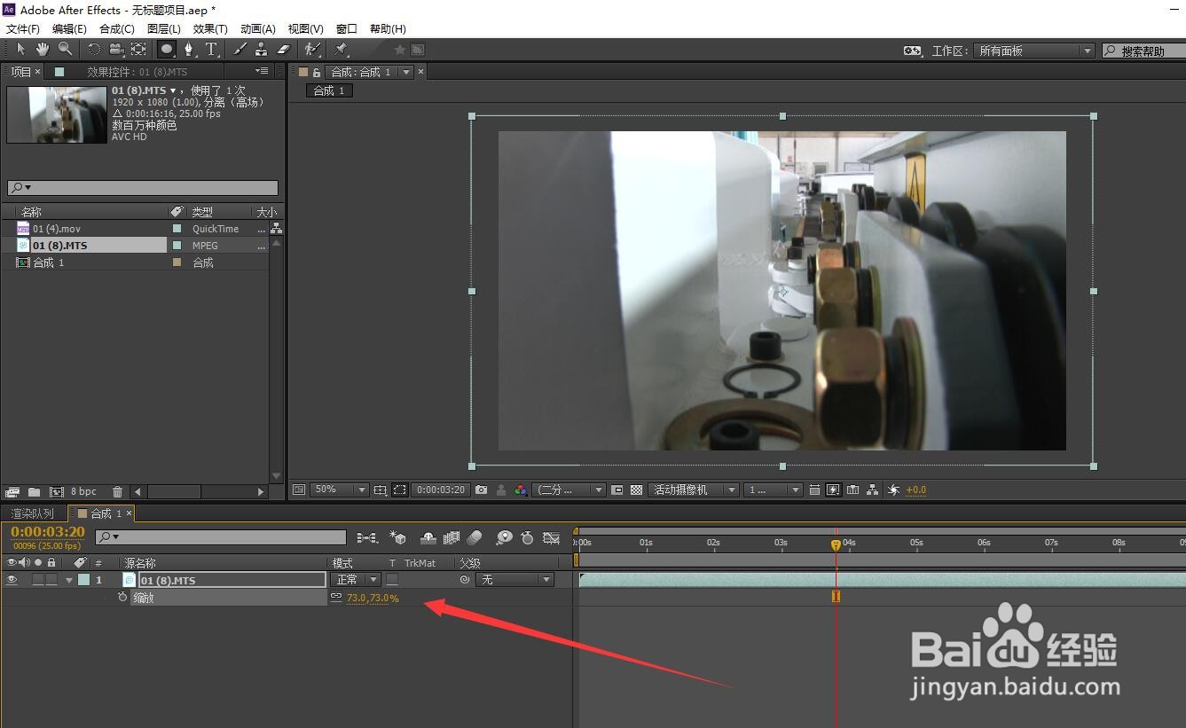
Task: Select the Brush tool
Action: tap(240, 50)
